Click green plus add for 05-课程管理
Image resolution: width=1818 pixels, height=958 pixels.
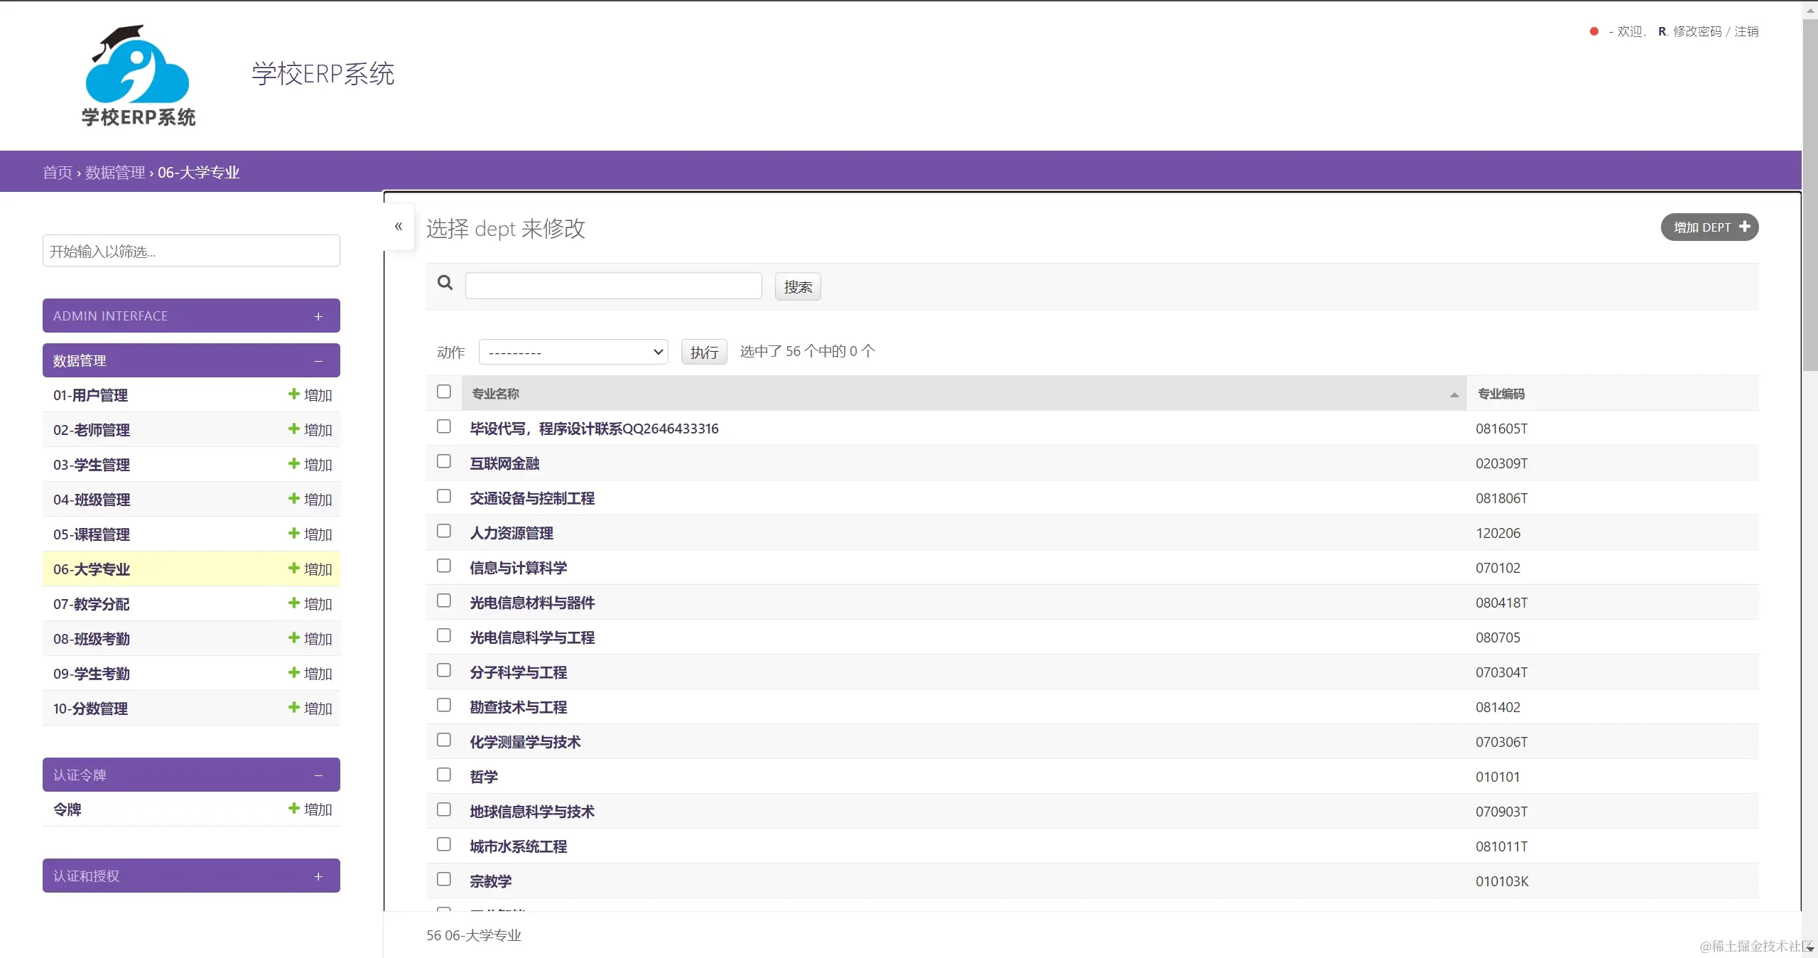click(293, 533)
